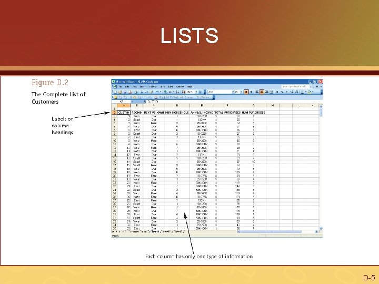Click the horizontal scrollbar right arrow

click(x=316, y=231)
